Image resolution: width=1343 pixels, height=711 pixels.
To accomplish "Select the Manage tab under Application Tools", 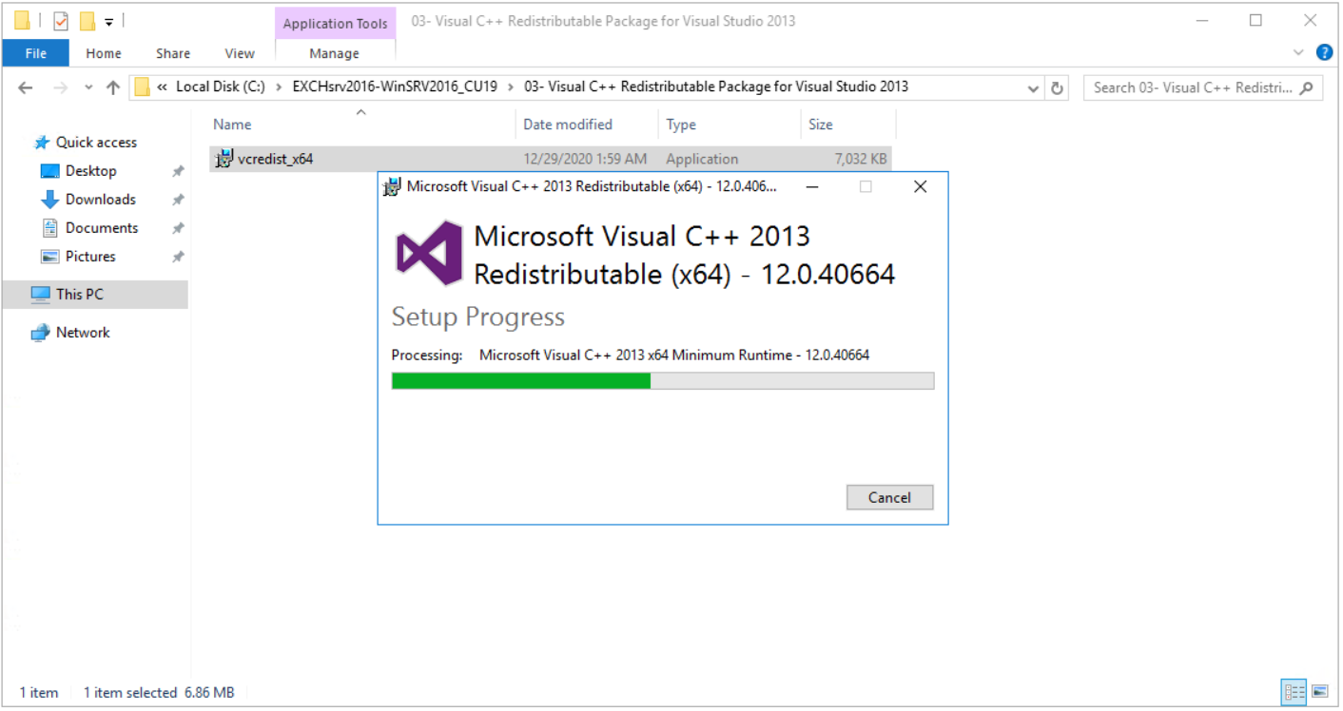I will [x=335, y=53].
